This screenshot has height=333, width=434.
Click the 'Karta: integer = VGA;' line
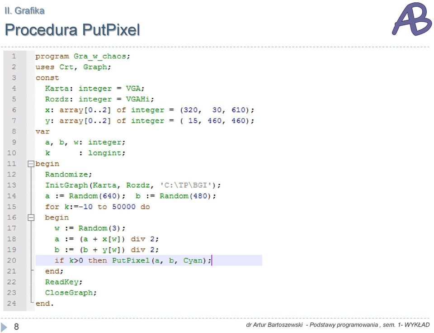pyautogui.click(x=94, y=89)
